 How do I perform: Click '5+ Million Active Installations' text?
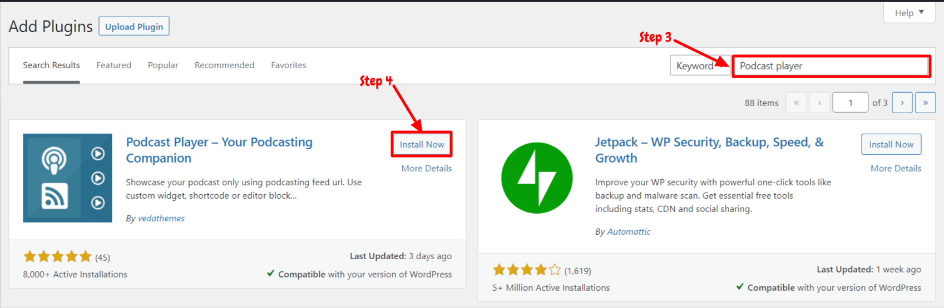(x=551, y=287)
